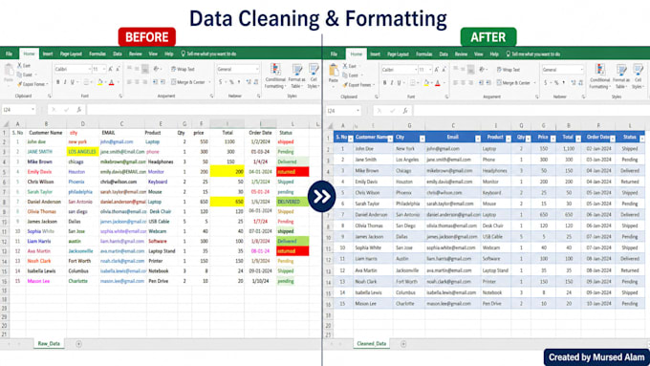
Task: Click the fx insert function icon in Before window
Action: click(78, 110)
